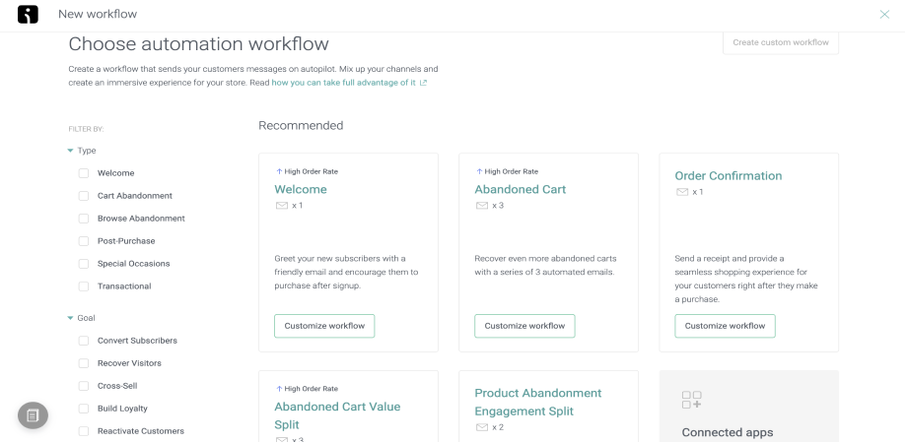The image size is (907, 443).
Task: Customize the Order Confirmation workflow
Action: click(x=725, y=326)
